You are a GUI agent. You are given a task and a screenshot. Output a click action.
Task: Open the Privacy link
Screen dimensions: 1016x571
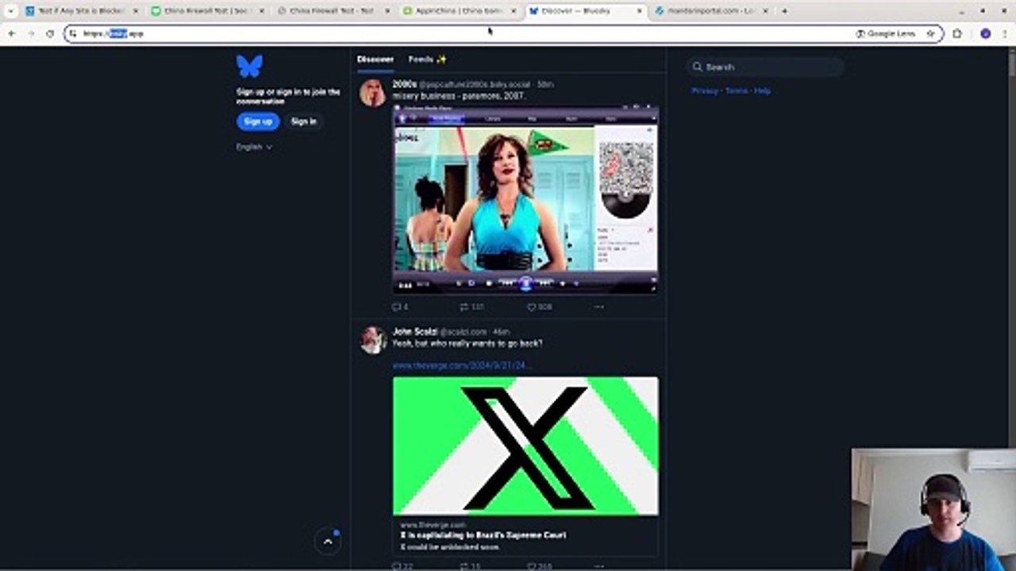tap(705, 91)
